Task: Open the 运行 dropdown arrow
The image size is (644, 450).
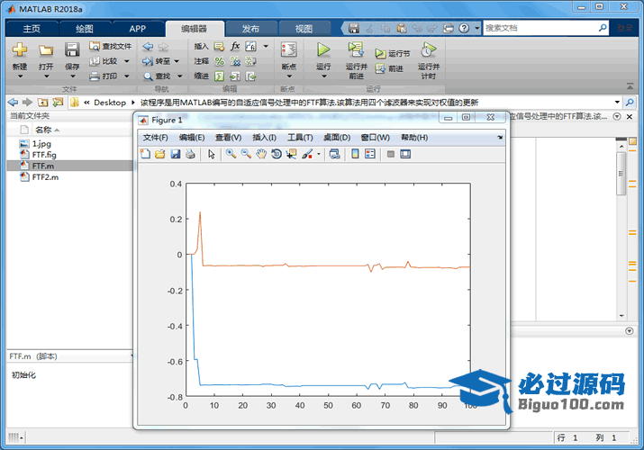Action: pyautogui.click(x=323, y=76)
